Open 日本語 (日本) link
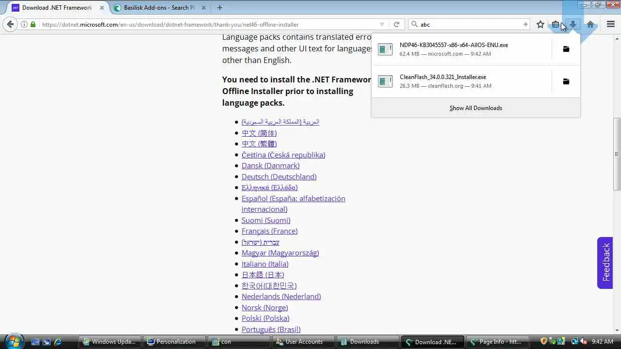 [263, 275]
